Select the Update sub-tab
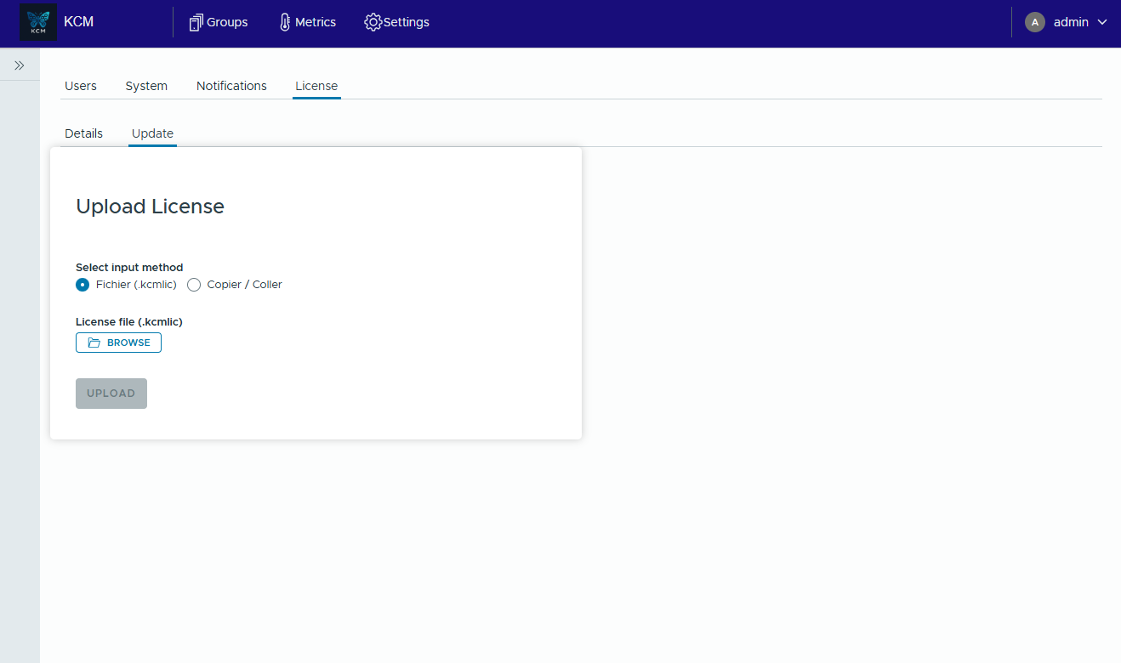The image size is (1121, 663). (152, 133)
